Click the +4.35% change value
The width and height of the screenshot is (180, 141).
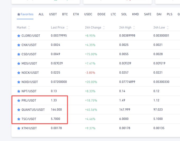tap(90, 45)
